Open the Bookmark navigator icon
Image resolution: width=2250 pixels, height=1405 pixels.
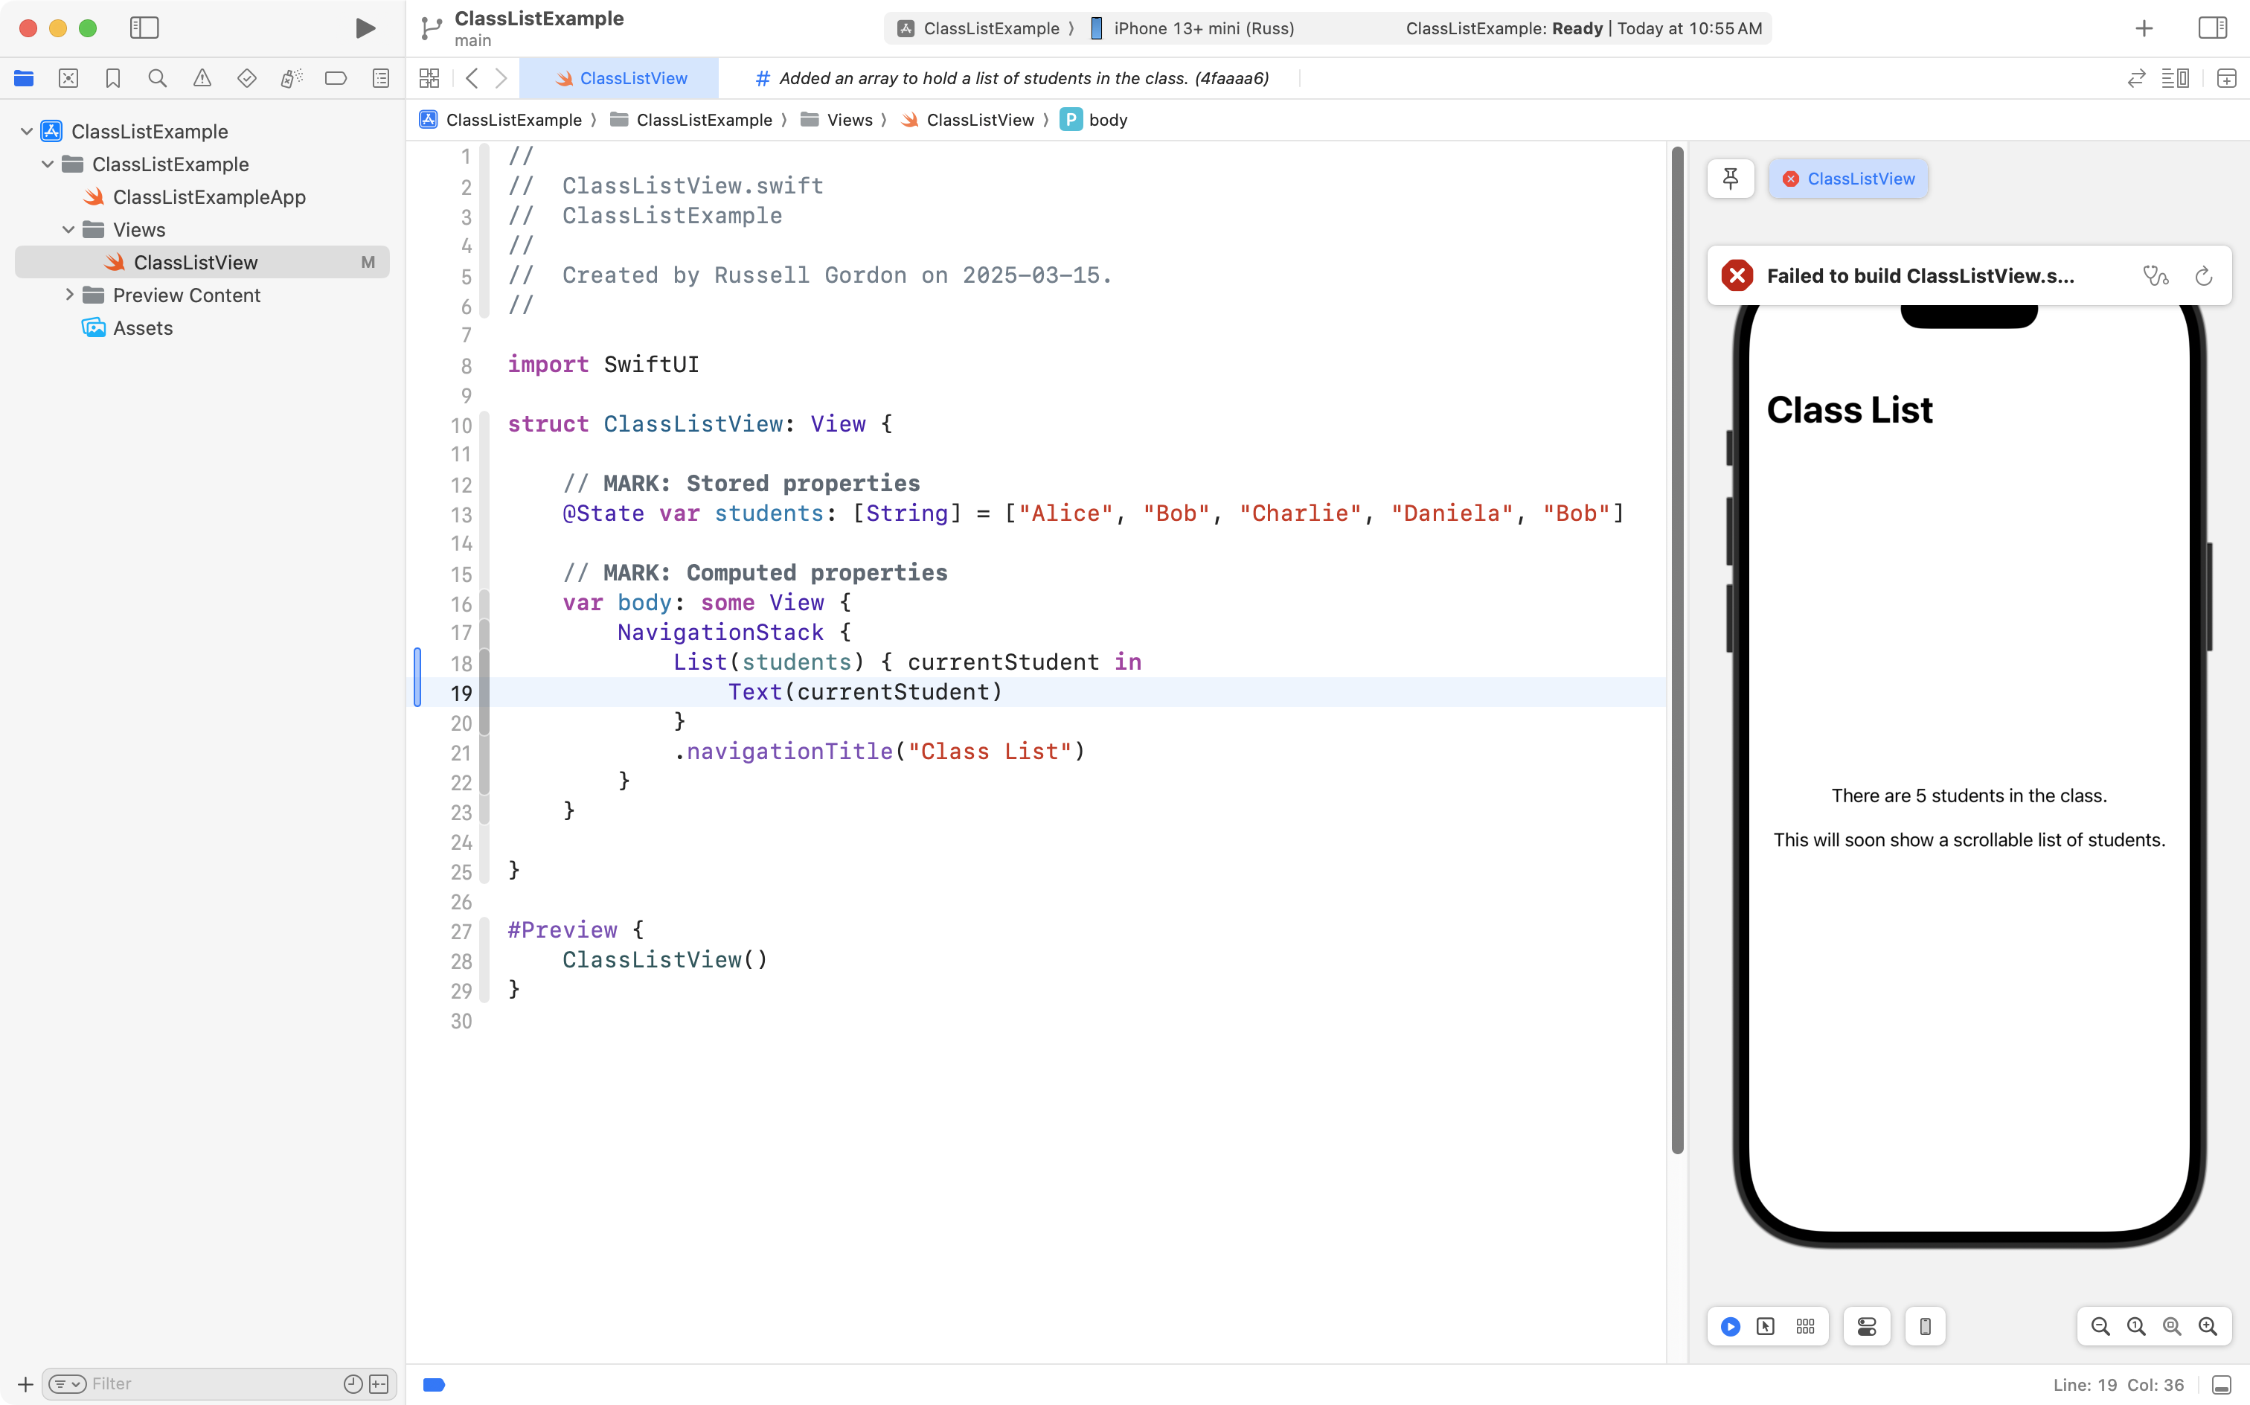[112, 79]
